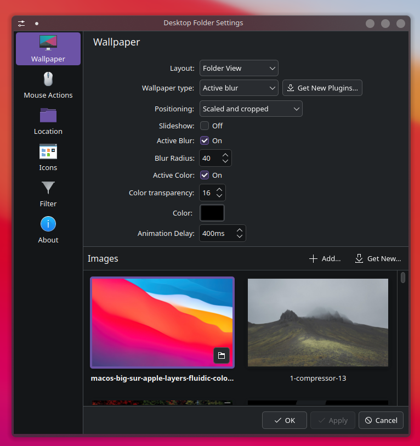This screenshot has width=420, height=446.
Task: Click the settings sliders icon in title bar
Action: 21,24
